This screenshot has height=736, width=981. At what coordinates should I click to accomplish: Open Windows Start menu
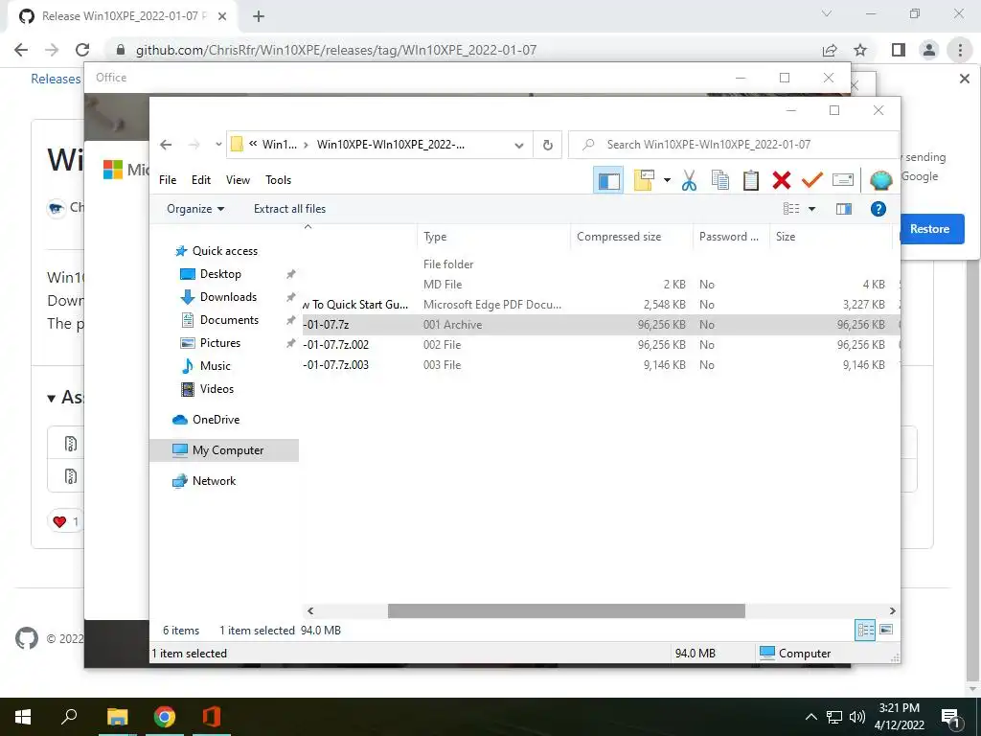(x=23, y=717)
